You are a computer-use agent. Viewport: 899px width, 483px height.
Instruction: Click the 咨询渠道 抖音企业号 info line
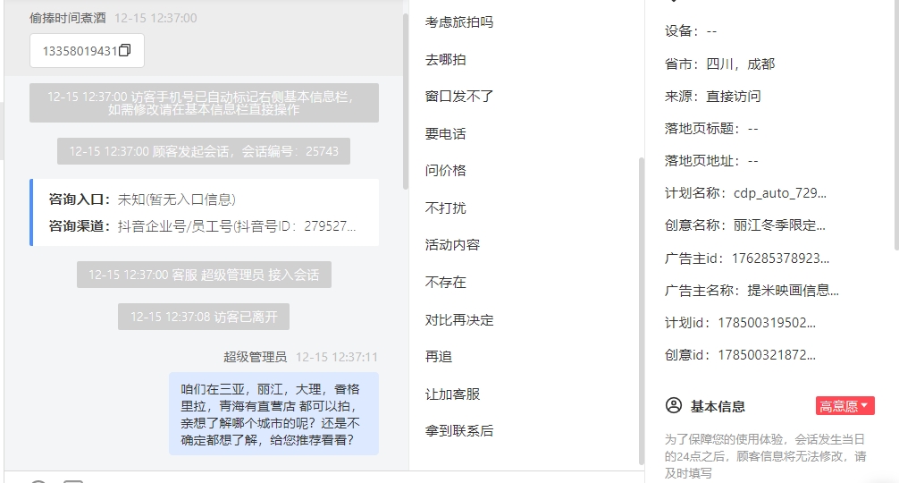point(202,226)
